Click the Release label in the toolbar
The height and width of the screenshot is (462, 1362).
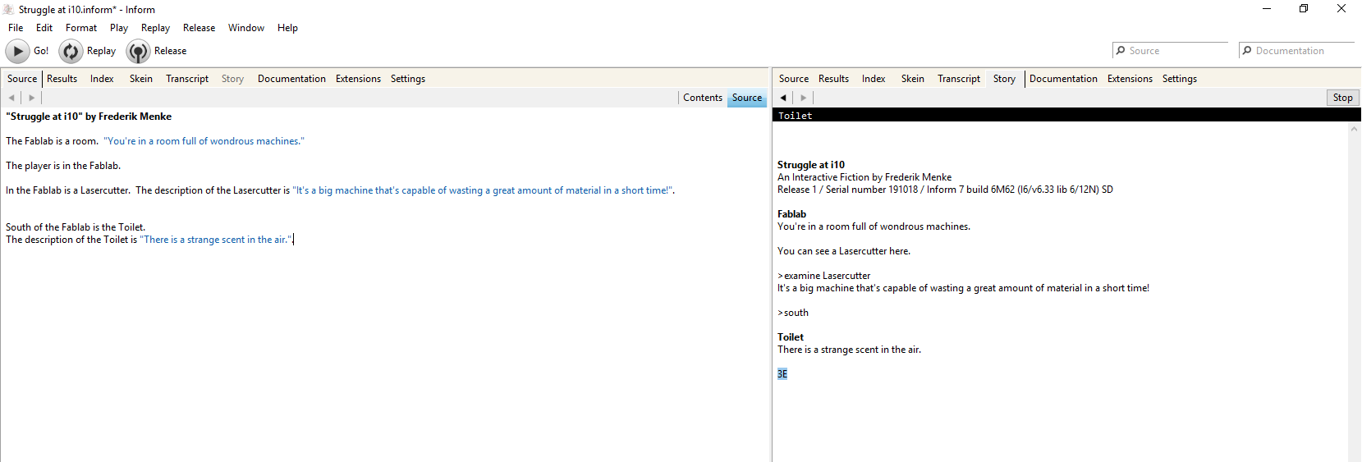pos(170,51)
